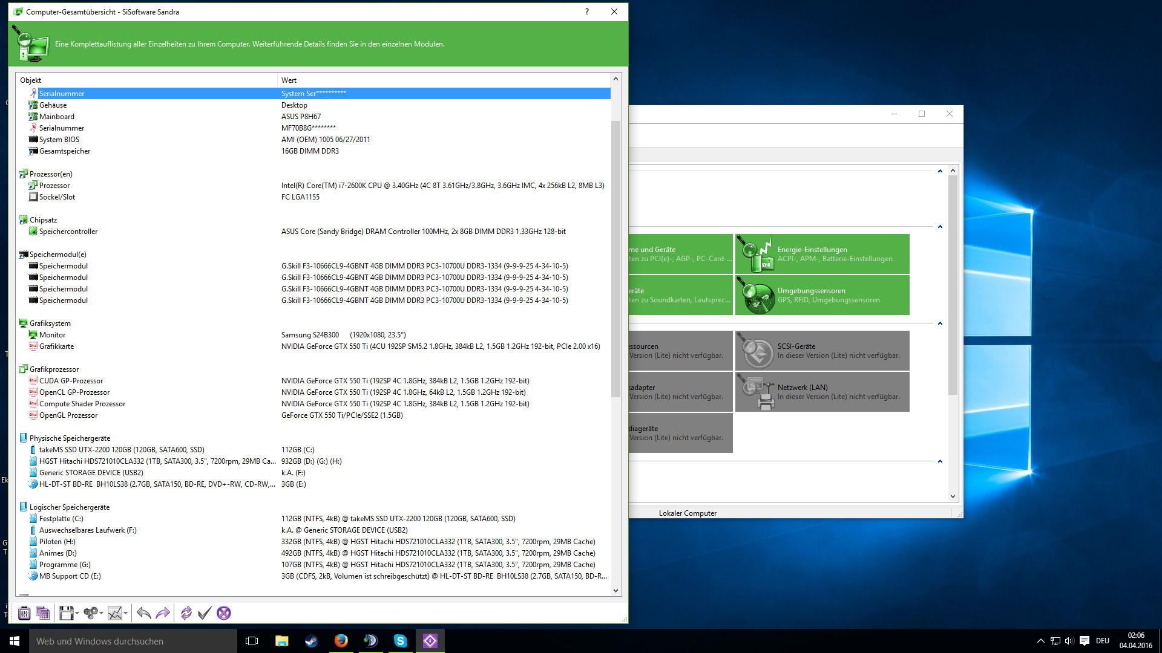This screenshot has height=653, width=1162.
Task: Click the Windows taskbar search box
Action: pyautogui.click(x=133, y=641)
